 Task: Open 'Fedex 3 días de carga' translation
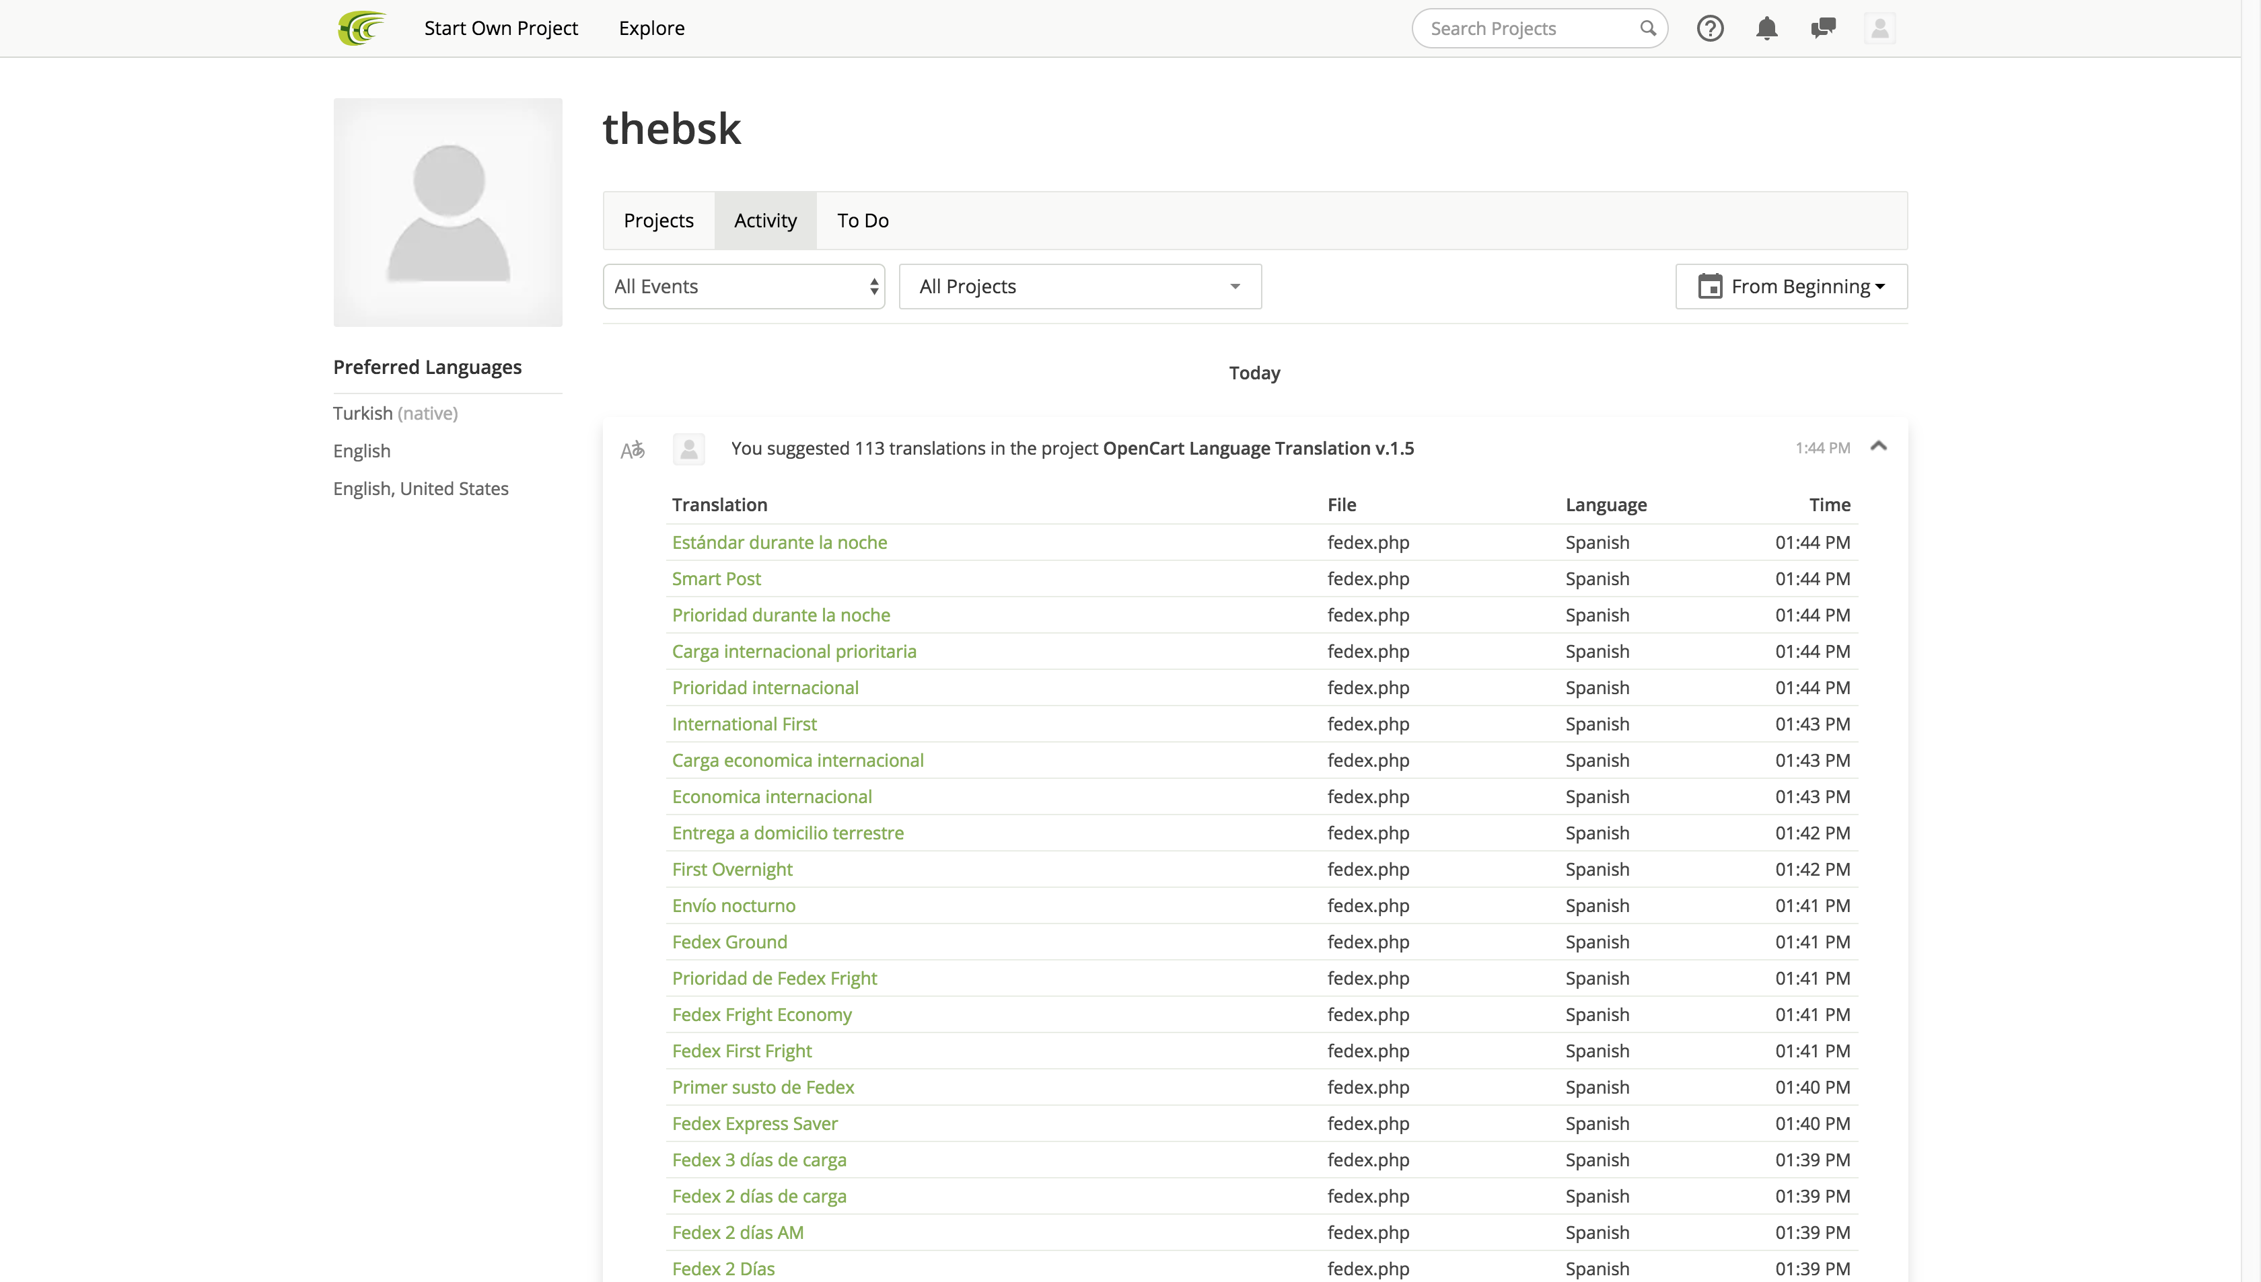click(758, 1160)
